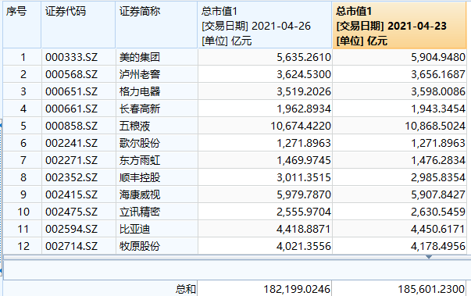Click value 4,178.4956 cell
This screenshot has height=296, width=471.
(399, 246)
